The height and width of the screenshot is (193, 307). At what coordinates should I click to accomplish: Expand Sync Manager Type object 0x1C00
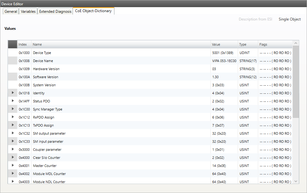[13, 109]
